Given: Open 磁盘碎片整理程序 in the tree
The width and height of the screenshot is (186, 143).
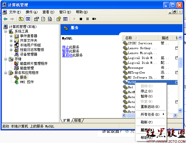Looking at the screenshot, I should (x=34, y=63).
